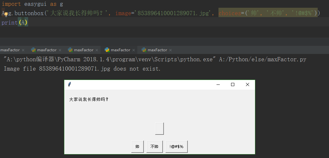Open the rightmost maxFactor run tab
This screenshot has width=329, height=158.
pos(157,50)
